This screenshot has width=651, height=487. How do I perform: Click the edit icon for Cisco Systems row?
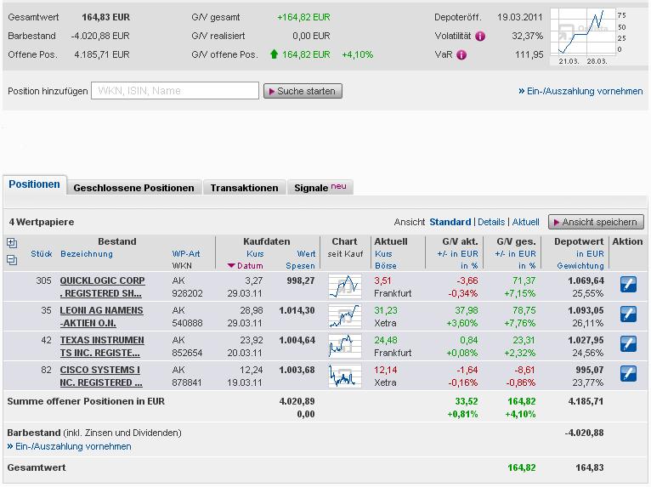pyautogui.click(x=628, y=373)
